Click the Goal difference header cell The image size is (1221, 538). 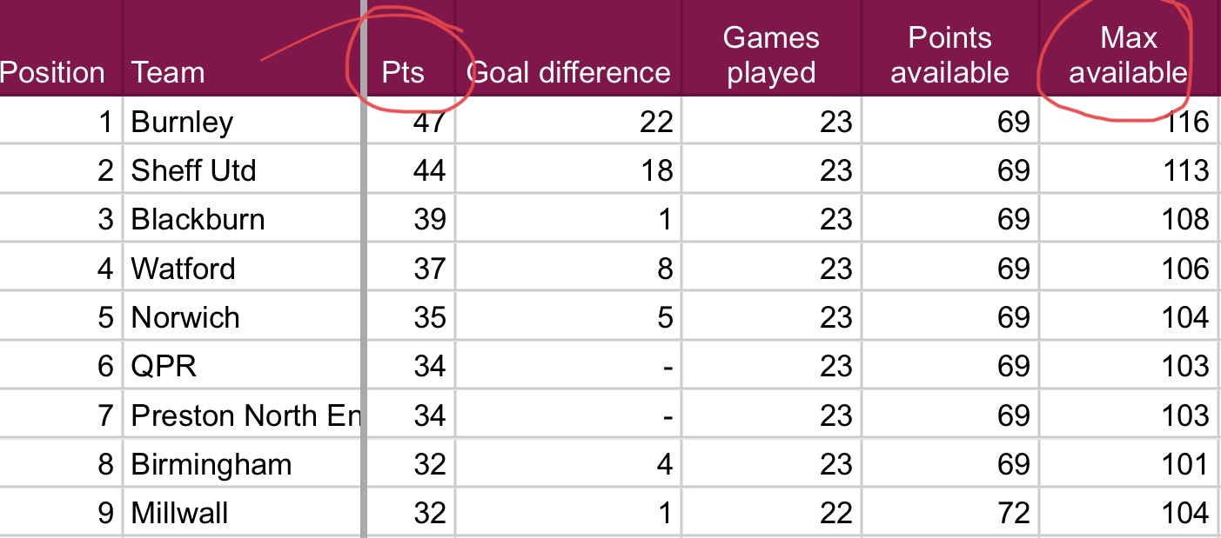(570, 72)
